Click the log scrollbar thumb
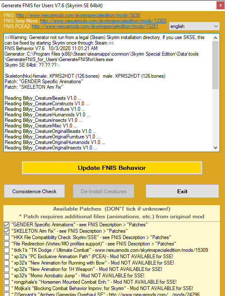The image size is (225, 296). tap(216, 65)
